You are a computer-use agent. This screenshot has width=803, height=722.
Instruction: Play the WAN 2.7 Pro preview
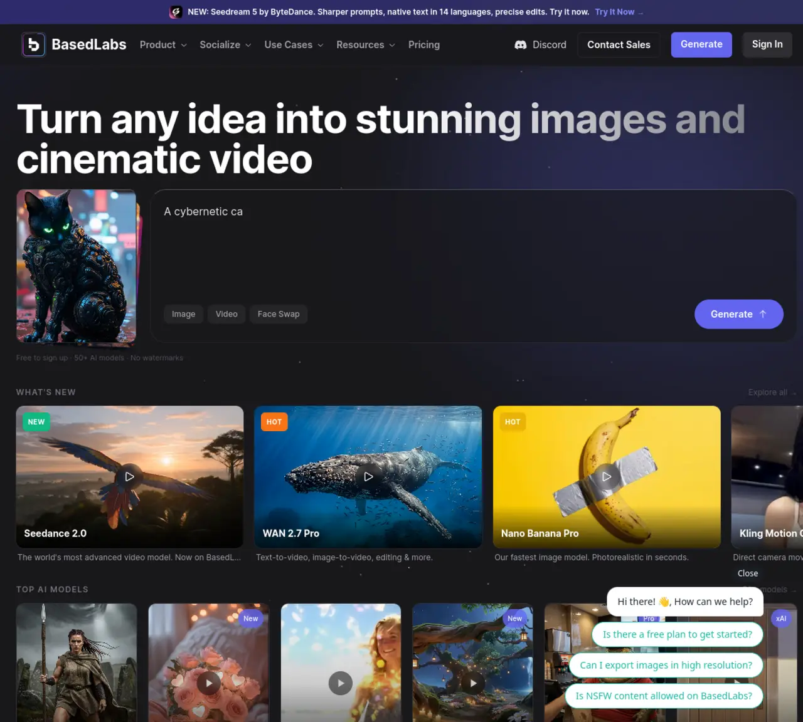368,476
